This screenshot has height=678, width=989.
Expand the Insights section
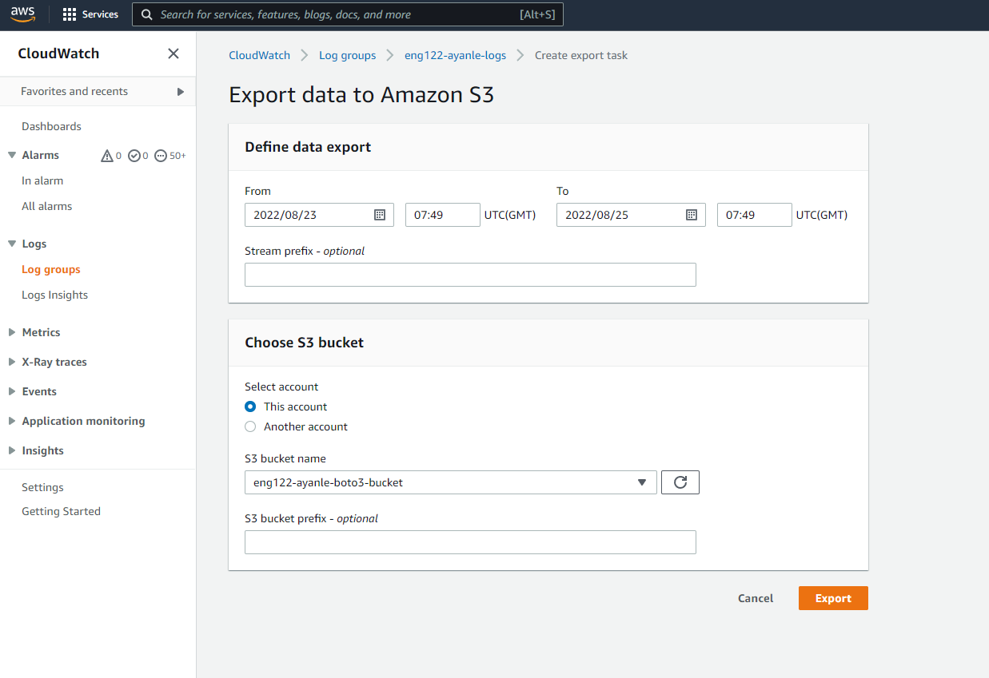[12, 450]
